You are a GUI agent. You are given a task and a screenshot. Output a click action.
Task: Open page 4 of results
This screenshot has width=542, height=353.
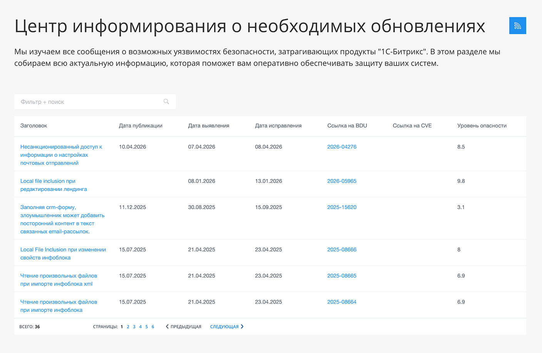point(141,327)
